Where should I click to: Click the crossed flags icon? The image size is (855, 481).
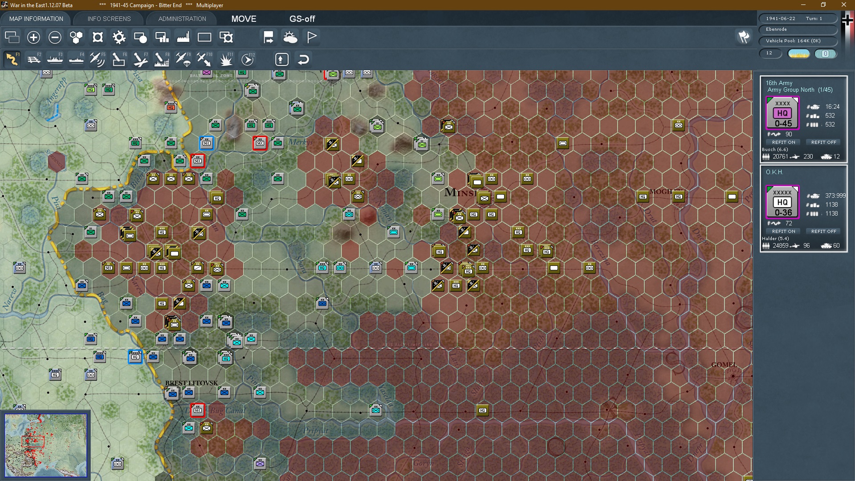click(x=744, y=37)
